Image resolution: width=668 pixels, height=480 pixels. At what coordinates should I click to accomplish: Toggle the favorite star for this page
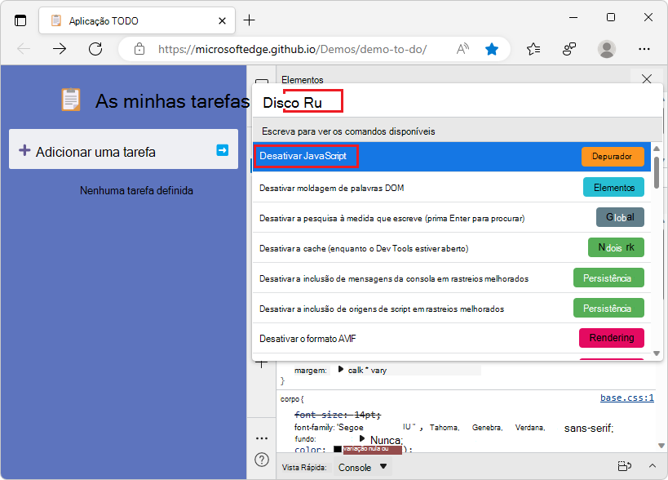click(x=492, y=49)
